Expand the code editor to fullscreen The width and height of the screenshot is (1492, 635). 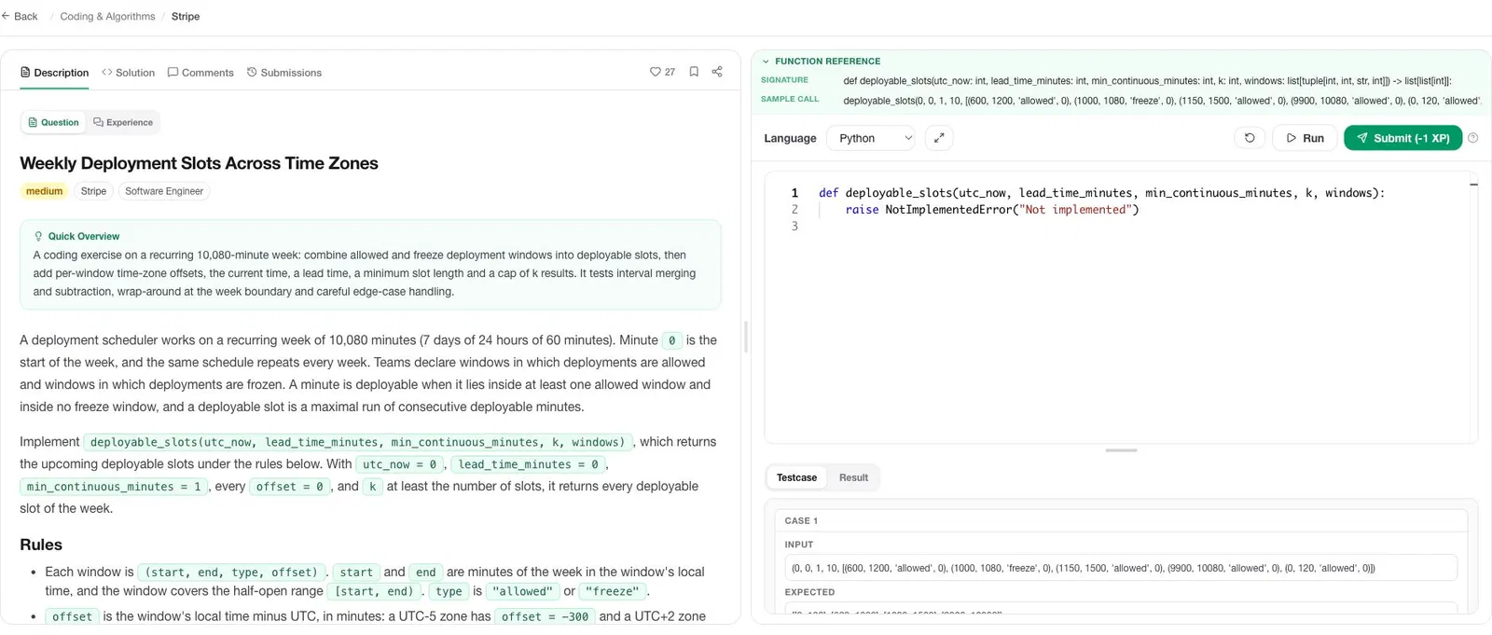939,138
